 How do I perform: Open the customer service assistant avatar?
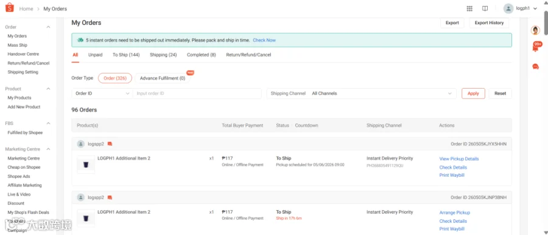[535, 30]
